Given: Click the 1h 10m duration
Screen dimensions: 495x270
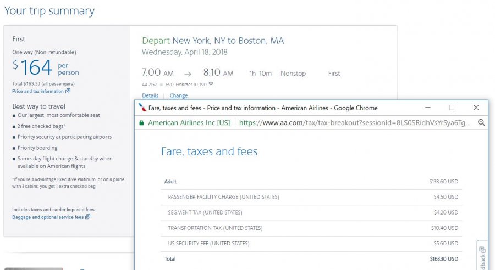Looking at the screenshot, I should click(261, 74).
